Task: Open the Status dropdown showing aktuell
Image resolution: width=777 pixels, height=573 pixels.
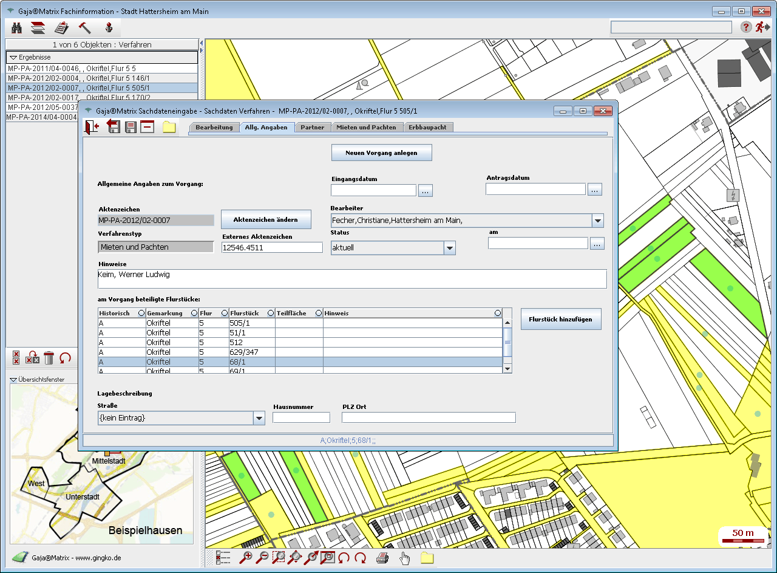Action: [449, 248]
